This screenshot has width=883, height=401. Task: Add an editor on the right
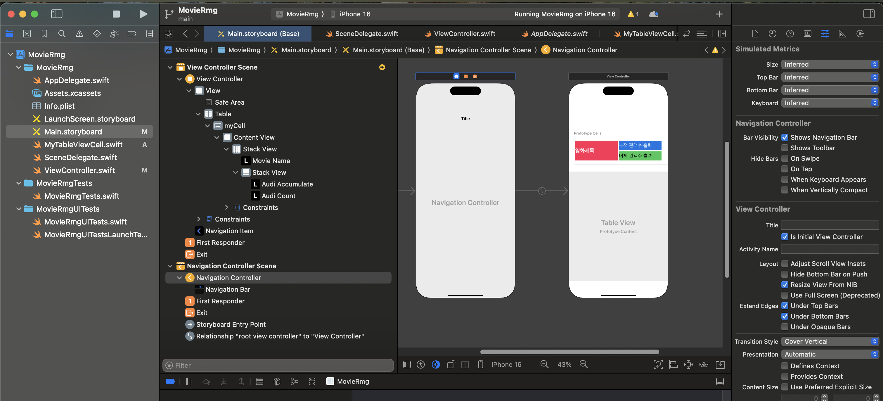tap(722, 34)
